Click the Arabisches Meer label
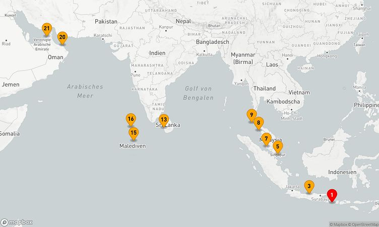Viewport: 379px width, 227px height. (85, 91)
